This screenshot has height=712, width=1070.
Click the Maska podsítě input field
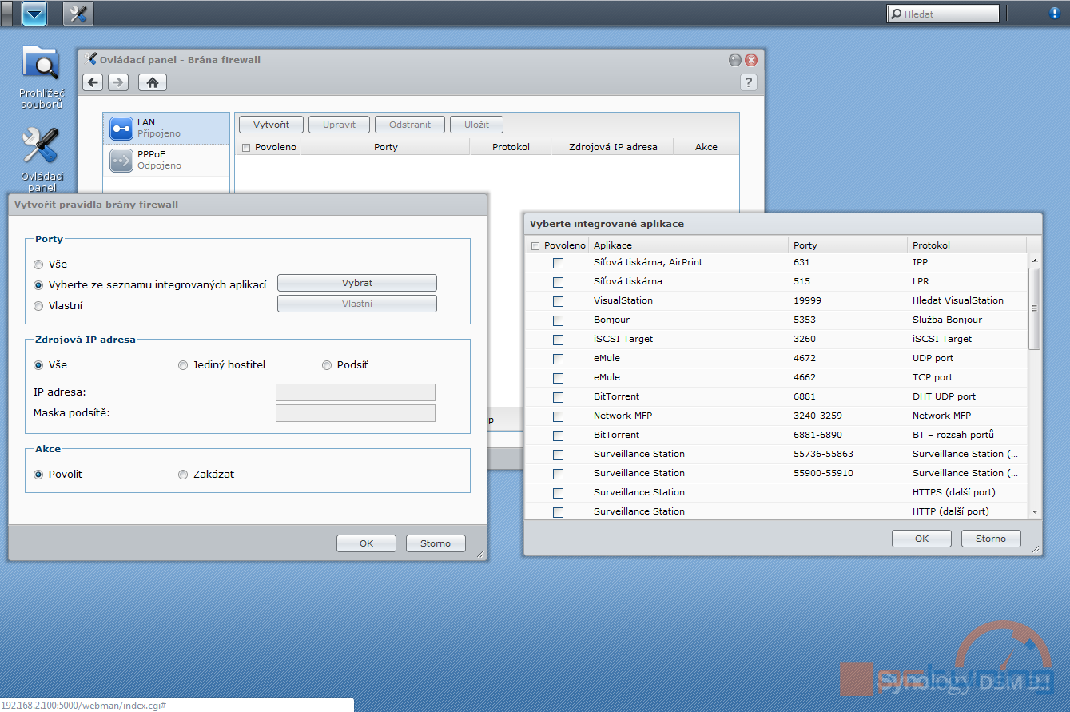356,412
